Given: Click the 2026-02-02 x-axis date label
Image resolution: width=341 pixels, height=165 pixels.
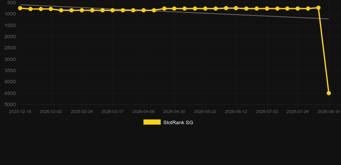Looking at the screenshot, I should [x=51, y=112].
